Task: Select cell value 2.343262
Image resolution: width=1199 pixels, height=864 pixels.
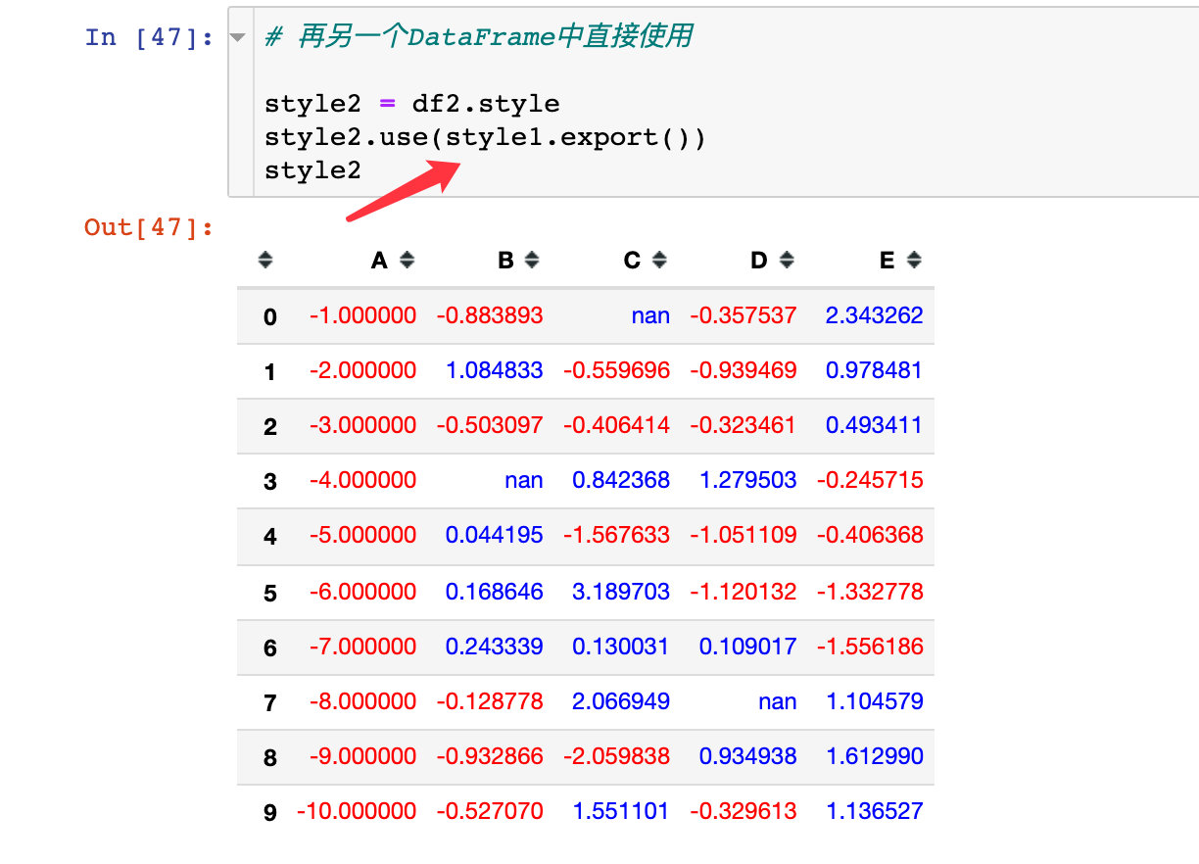Action: (875, 315)
